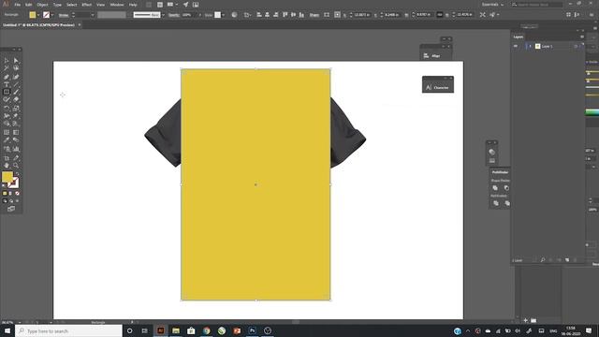Toggle visibility eye of Layer 1
This screenshot has height=337, width=599.
[x=516, y=46]
